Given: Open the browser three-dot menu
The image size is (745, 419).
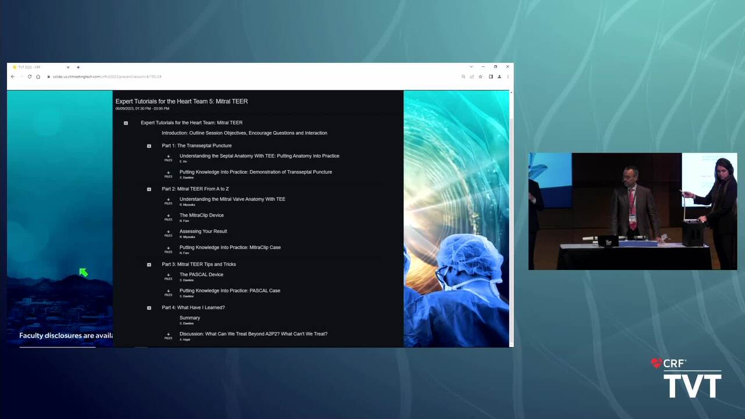Looking at the screenshot, I should click(x=508, y=76).
